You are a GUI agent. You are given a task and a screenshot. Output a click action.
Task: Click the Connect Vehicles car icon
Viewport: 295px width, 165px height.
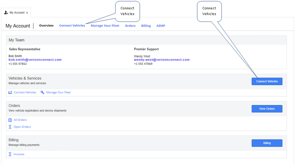tap(10, 92)
